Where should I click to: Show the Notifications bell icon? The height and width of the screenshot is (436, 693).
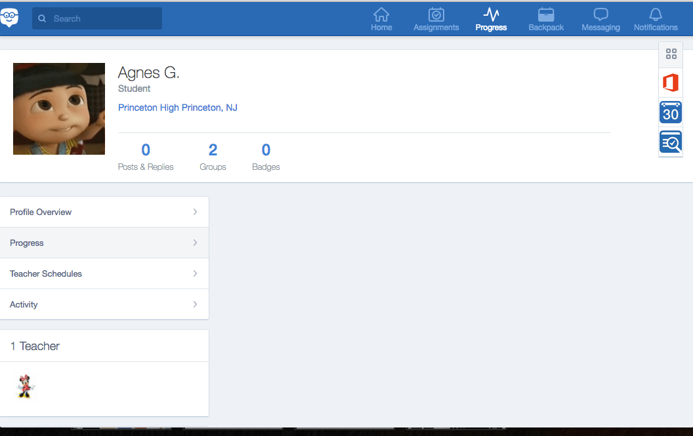[x=656, y=14]
